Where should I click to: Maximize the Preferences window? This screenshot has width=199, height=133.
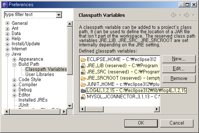pyautogui.click(x=187, y=5)
